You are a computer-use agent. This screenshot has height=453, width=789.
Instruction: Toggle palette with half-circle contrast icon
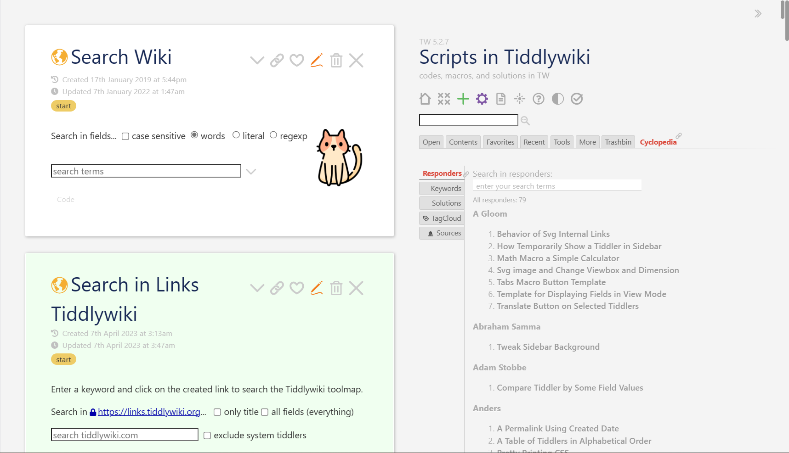[558, 99]
